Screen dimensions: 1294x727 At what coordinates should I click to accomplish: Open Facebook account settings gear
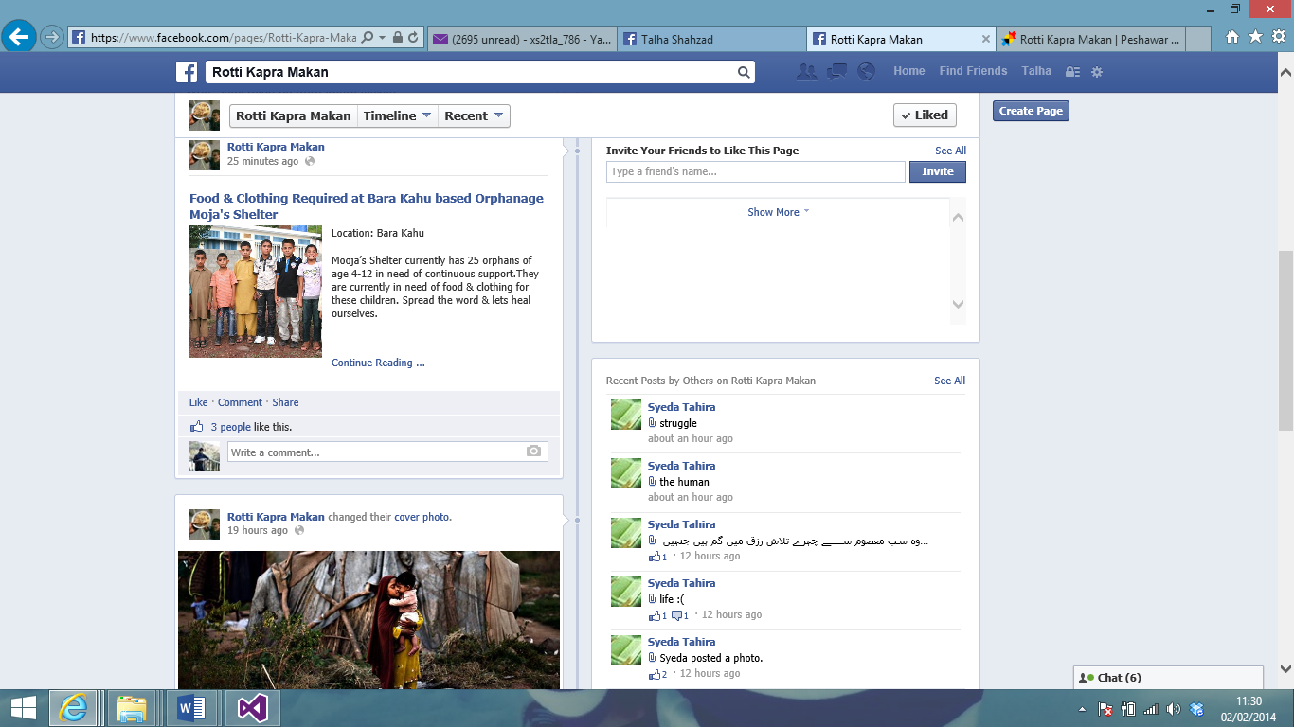[1097, 72]
